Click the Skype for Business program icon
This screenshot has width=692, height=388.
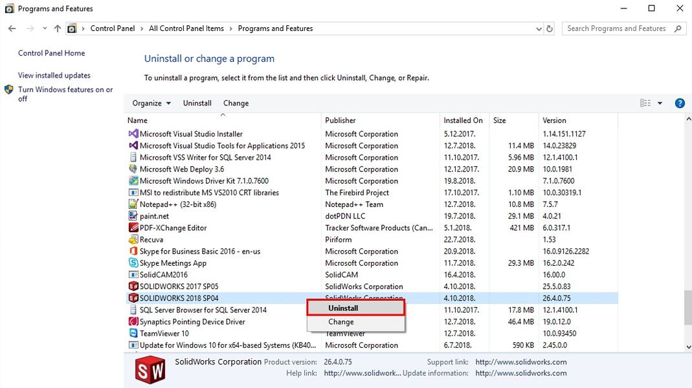click(x=133, y=252)
